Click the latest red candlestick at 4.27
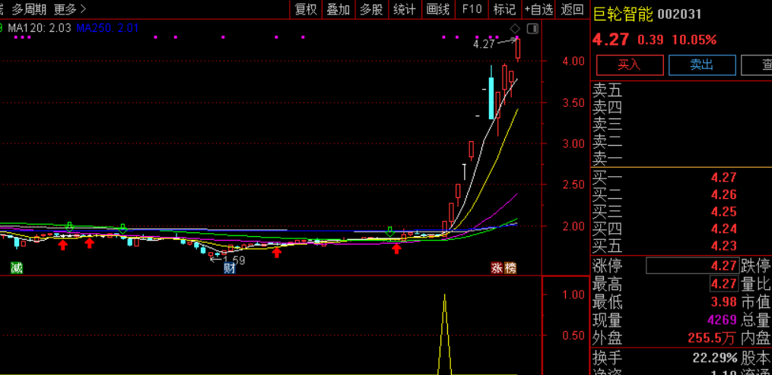 pyautogui.click(x=519, y=49)
